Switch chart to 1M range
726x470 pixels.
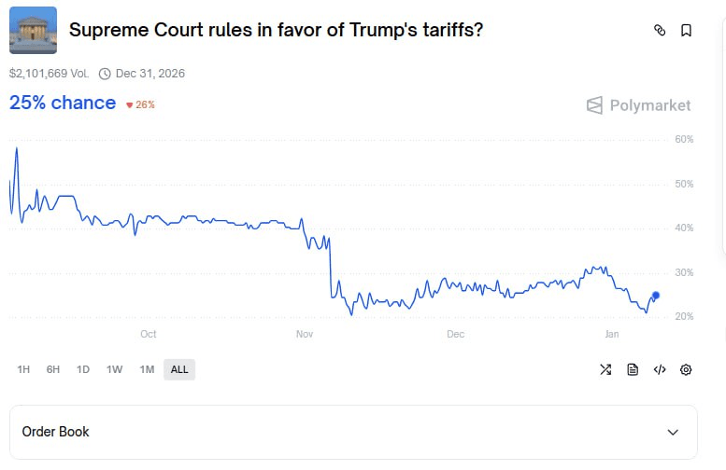tap(147, 369)
